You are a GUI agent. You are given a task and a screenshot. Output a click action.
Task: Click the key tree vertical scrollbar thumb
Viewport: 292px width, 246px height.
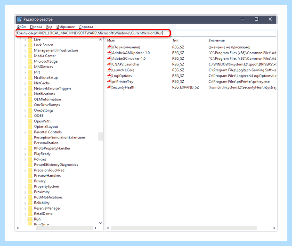(x=100, y=137)
